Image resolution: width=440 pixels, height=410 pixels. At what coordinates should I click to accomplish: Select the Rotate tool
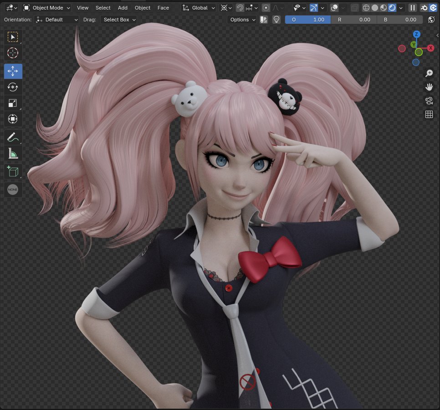pyautogui.click(x=13, y=87)
